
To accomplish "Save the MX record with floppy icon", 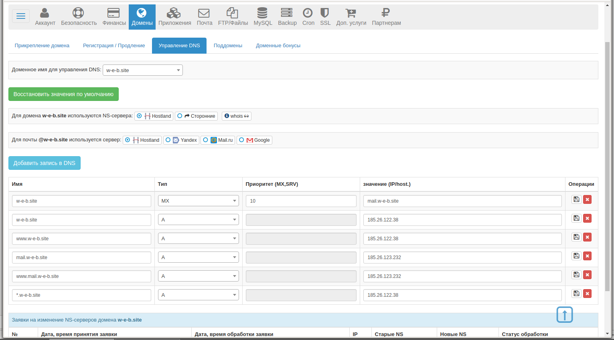I will (x=576, y=199).
